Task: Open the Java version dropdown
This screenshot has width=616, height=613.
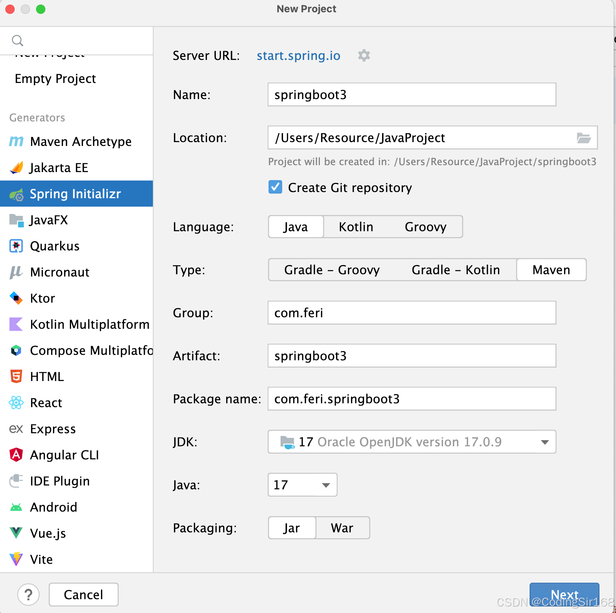Action: [x=303, y=485]
